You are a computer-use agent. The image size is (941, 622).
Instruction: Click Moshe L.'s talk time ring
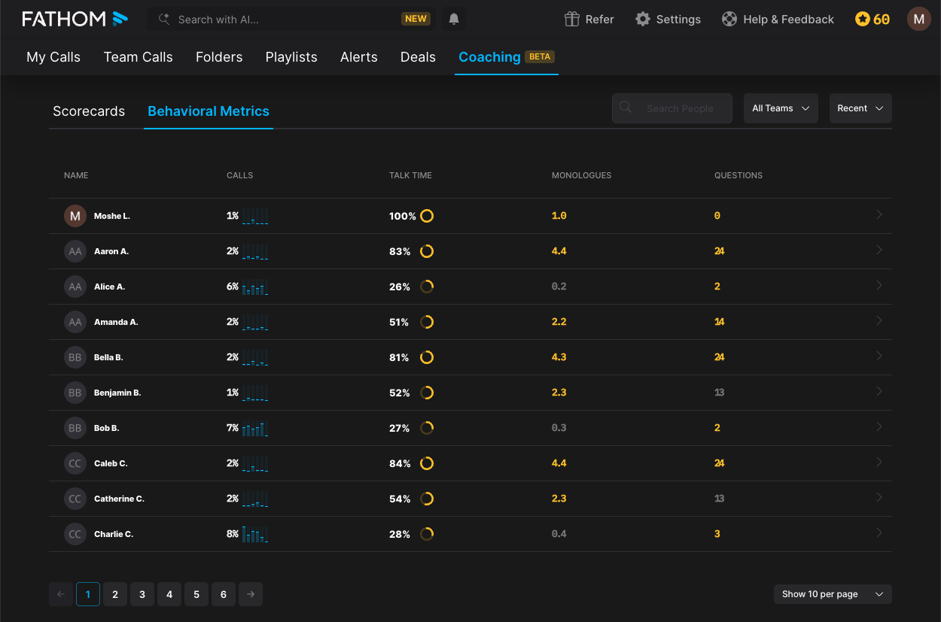[427, 216]
